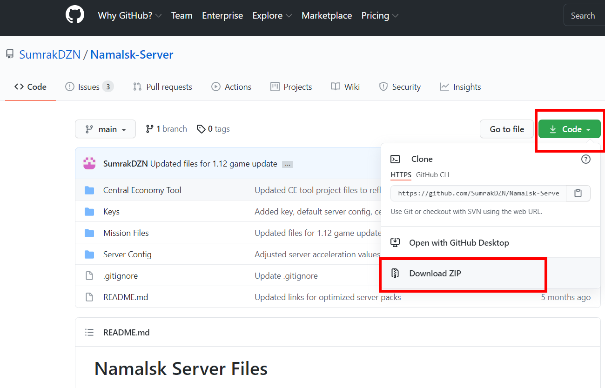The image size is (605, 388).
Task: Copy clone URL with clipboard icon
Action: point(578,193)
